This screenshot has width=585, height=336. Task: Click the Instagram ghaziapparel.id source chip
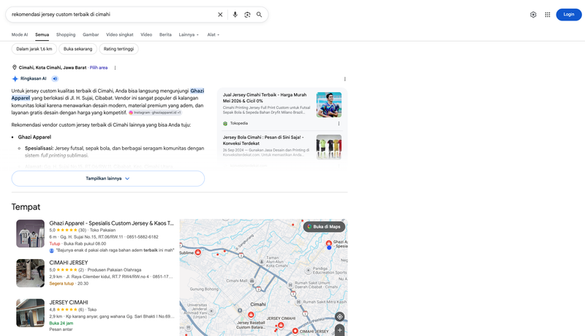click(x=155, y=113)
